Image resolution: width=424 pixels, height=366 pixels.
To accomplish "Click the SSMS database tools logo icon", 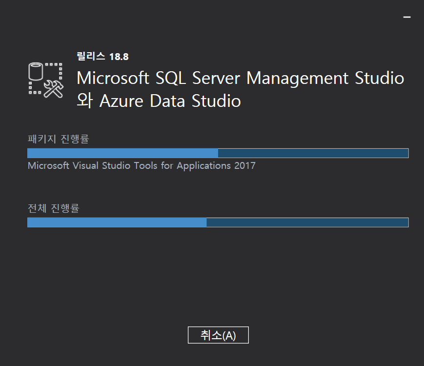I will 46,80.
